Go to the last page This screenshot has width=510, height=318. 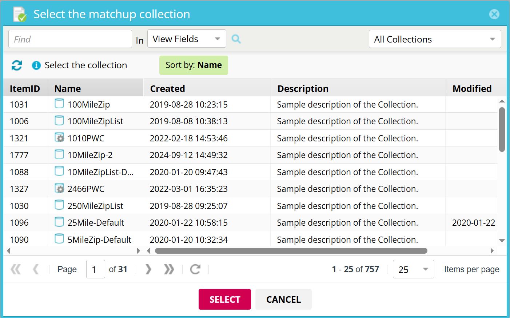coord(169,269)
